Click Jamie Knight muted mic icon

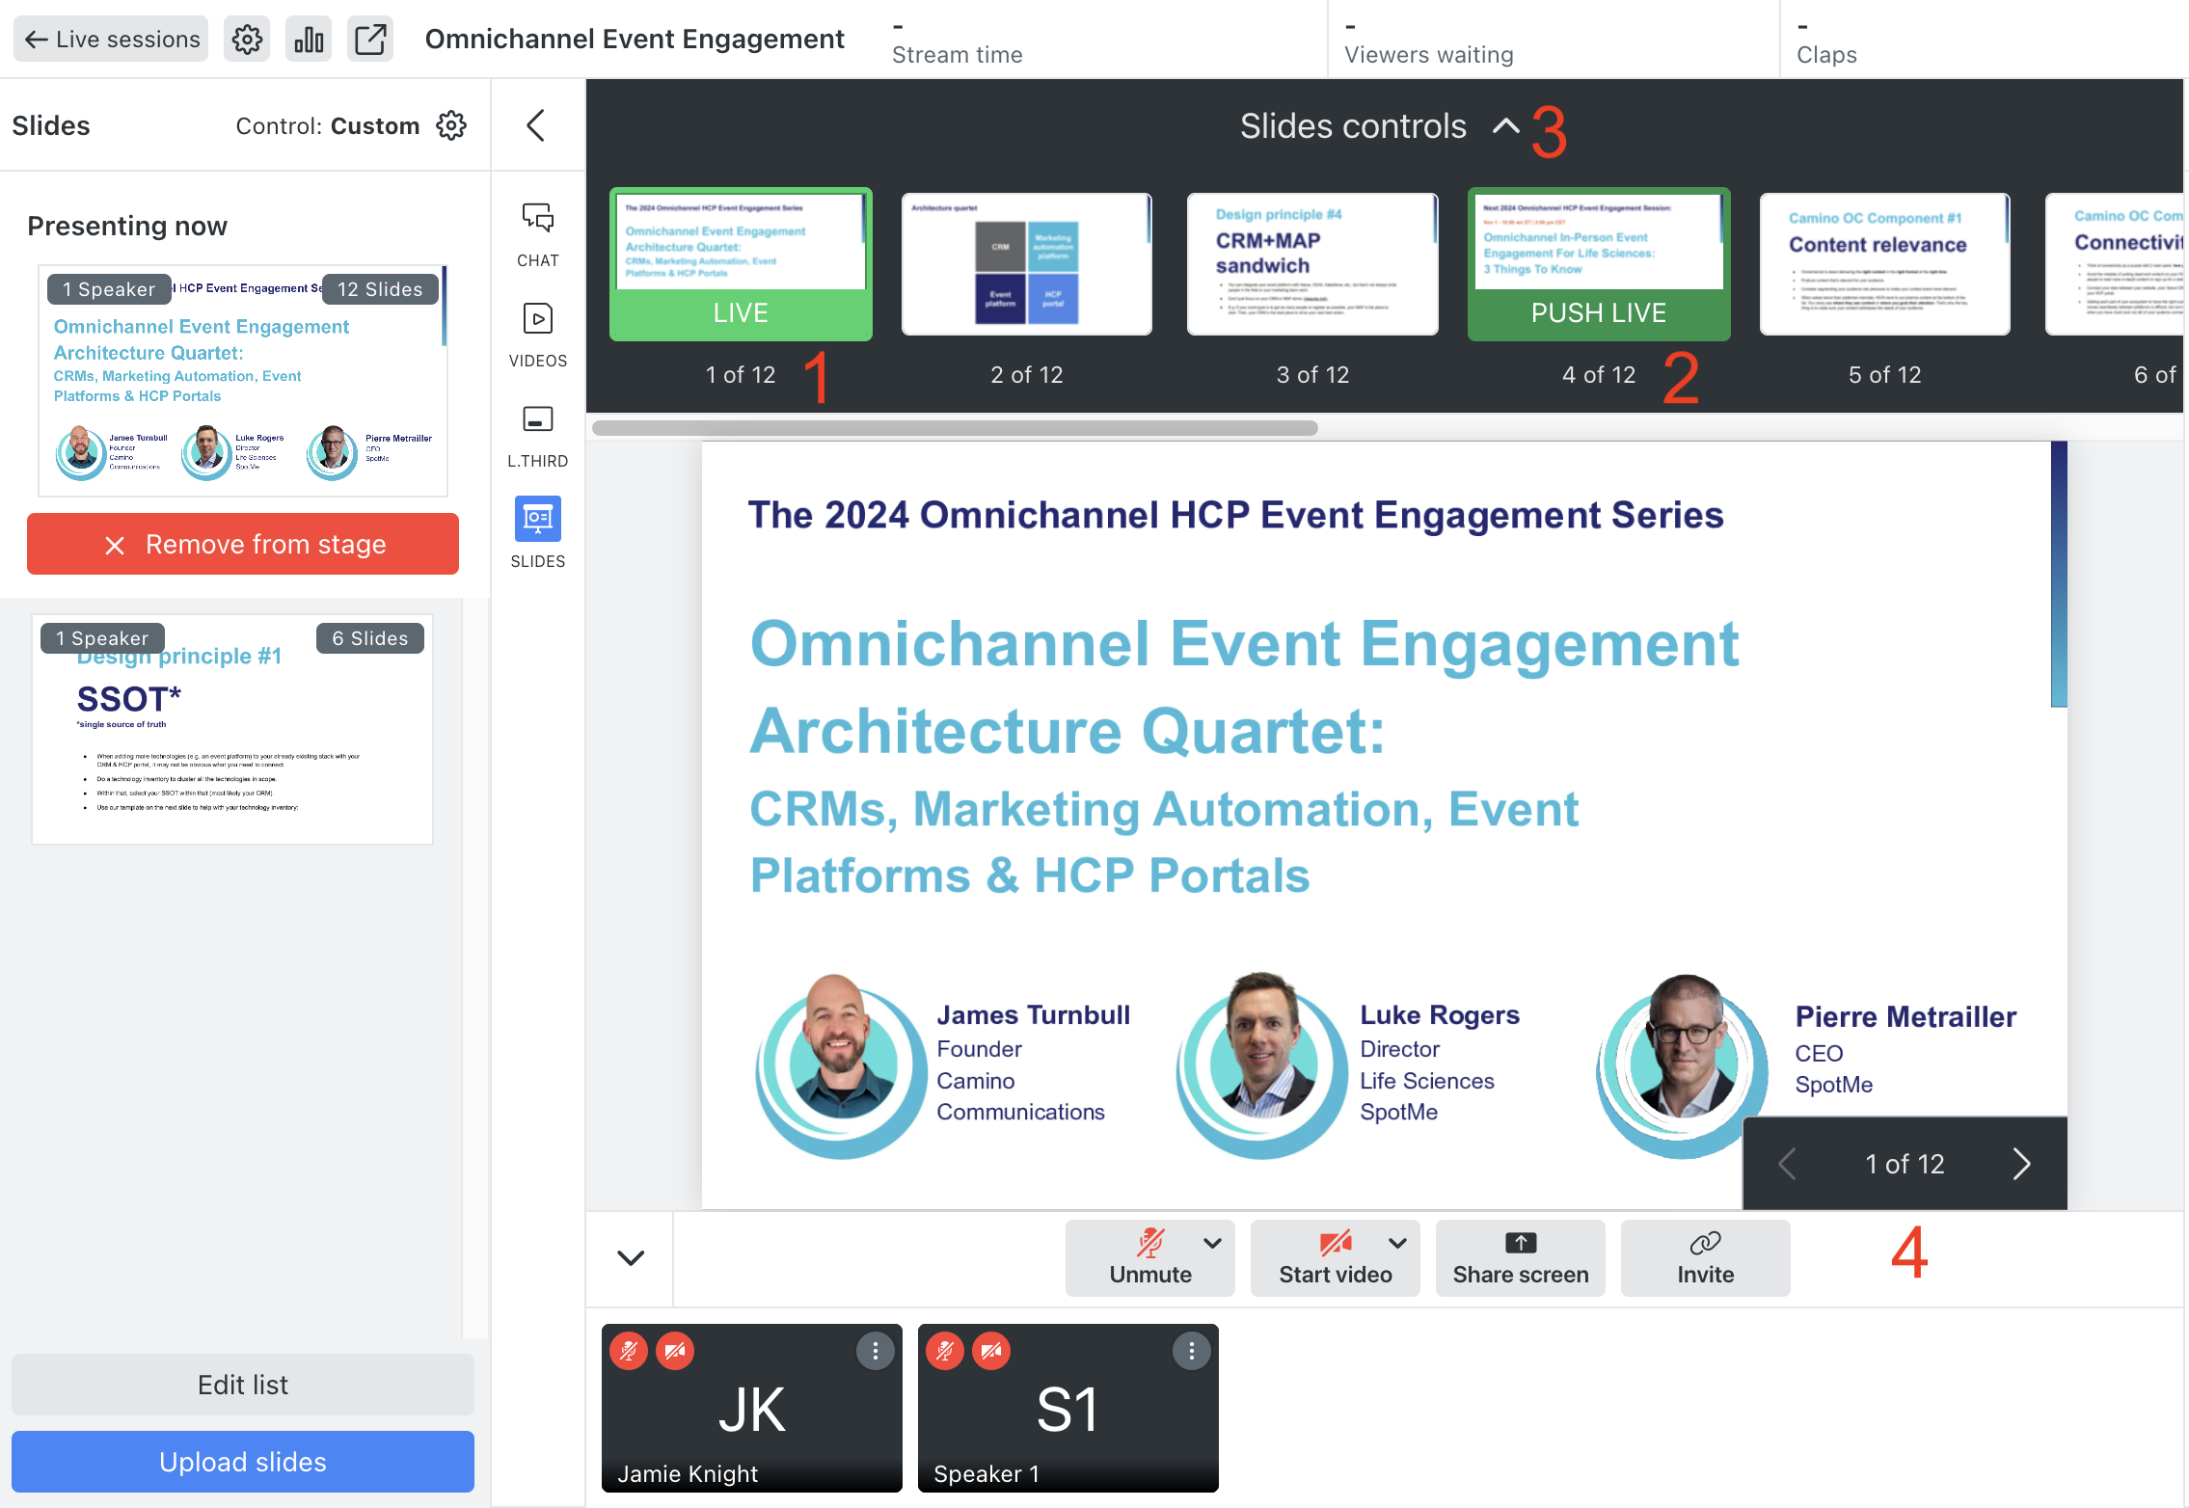(629, 1351)
